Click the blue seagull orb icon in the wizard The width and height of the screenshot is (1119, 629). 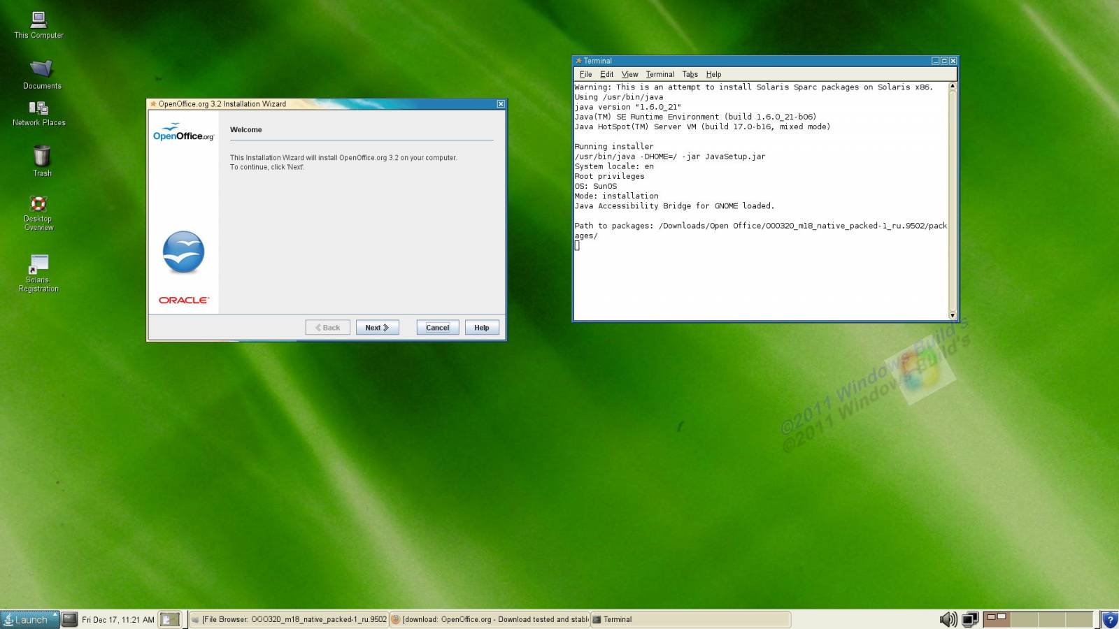click(x=183, y=252)
